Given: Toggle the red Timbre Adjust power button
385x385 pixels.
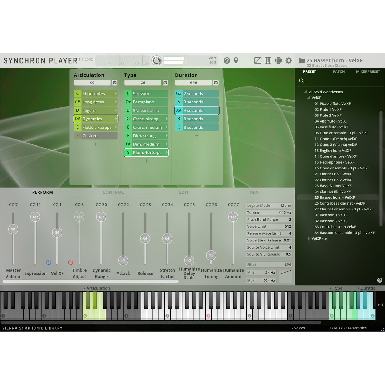Looking at the screenshot, I should pyautogui.click(x=71, y=262).
